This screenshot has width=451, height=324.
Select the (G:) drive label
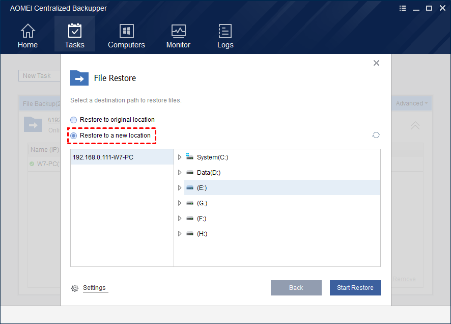click(202, 203)
